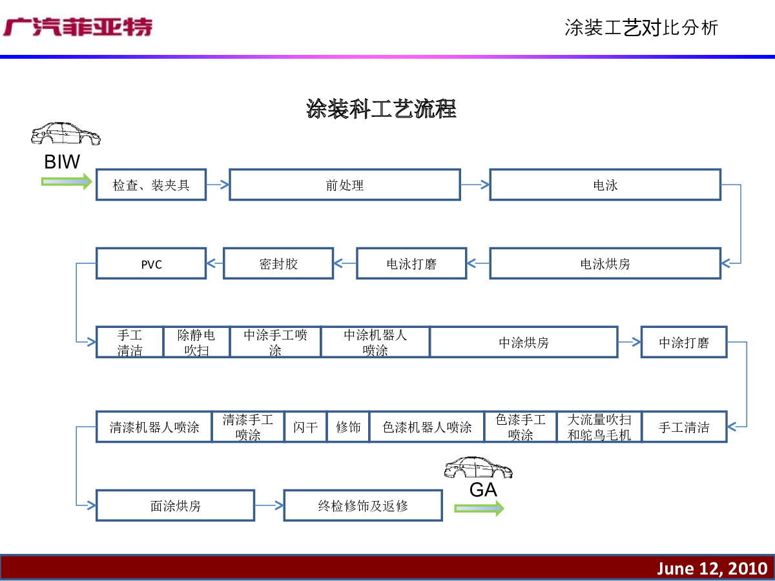
Task: Select the 中涂烘房 box
Action: 524,342
